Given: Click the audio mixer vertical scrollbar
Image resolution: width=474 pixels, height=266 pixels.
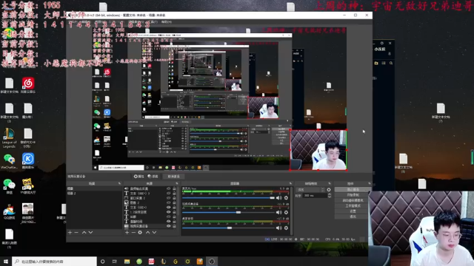Looking at the screenshot, I should [291, 211].
